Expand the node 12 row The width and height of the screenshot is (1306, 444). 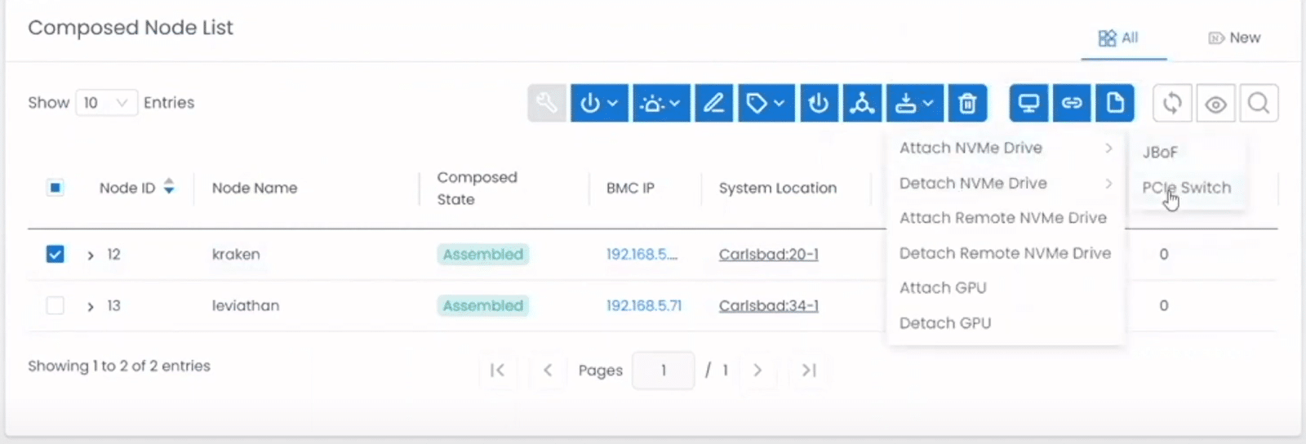click(91, 255)
